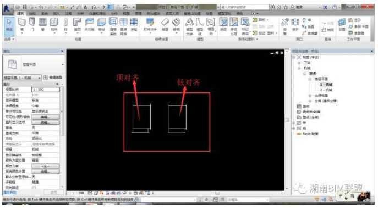Click Edit button for Graphic Display Options

tap(45, 123)
